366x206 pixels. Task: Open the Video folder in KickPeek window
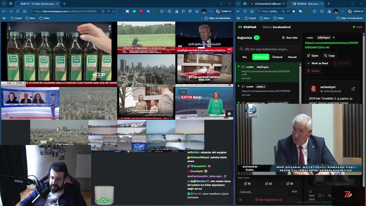[x=279, y=18]
